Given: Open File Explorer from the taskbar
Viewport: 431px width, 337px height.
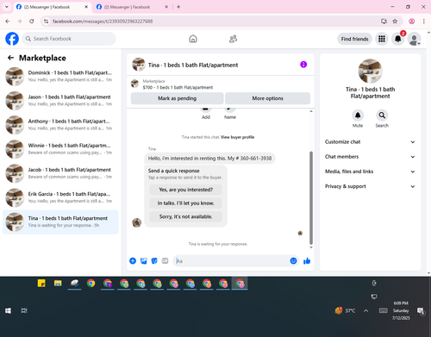Looking at the screenshot, I should point(58,284).
